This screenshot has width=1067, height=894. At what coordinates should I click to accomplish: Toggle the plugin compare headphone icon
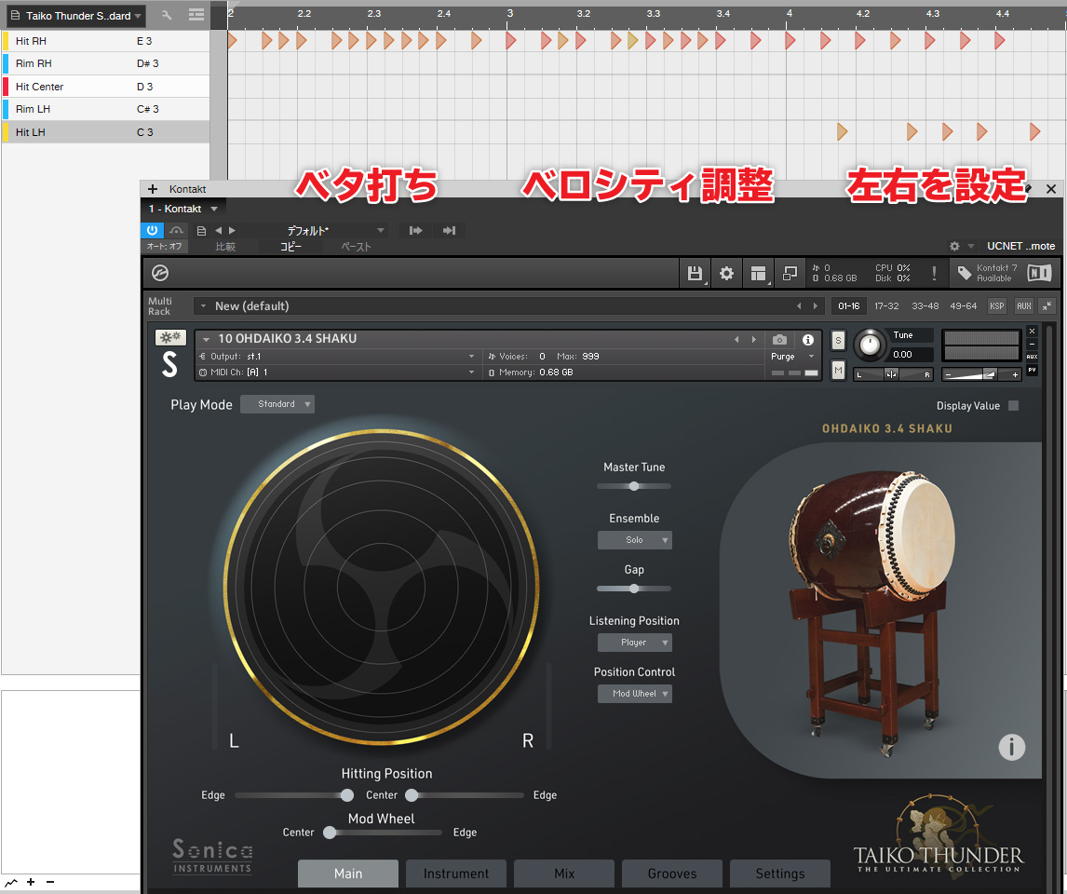pos(176,231)
